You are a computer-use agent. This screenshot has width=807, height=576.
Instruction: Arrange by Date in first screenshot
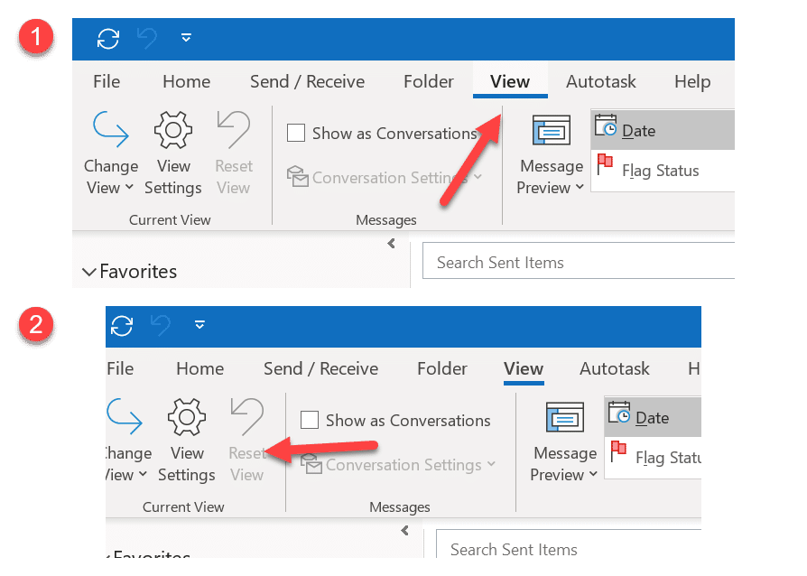tap(663, 130)
